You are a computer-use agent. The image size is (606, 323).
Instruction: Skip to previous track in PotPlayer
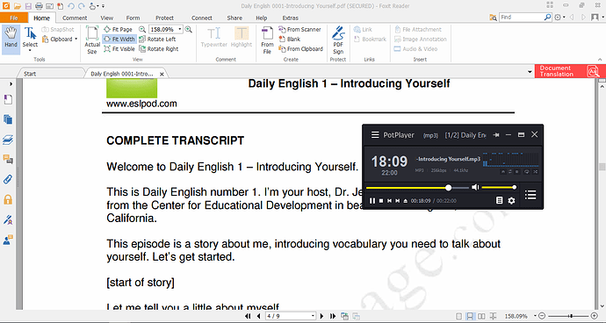click(x=390, y=201)
